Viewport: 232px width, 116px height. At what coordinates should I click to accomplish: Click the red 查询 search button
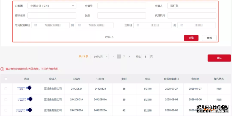point(191,38)
